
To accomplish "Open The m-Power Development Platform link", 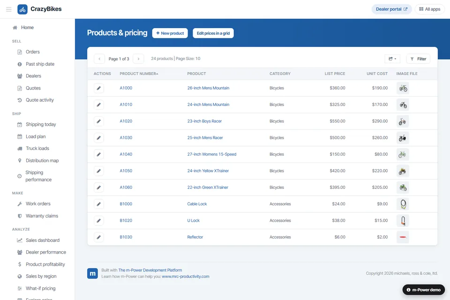I will click(150, 270).
